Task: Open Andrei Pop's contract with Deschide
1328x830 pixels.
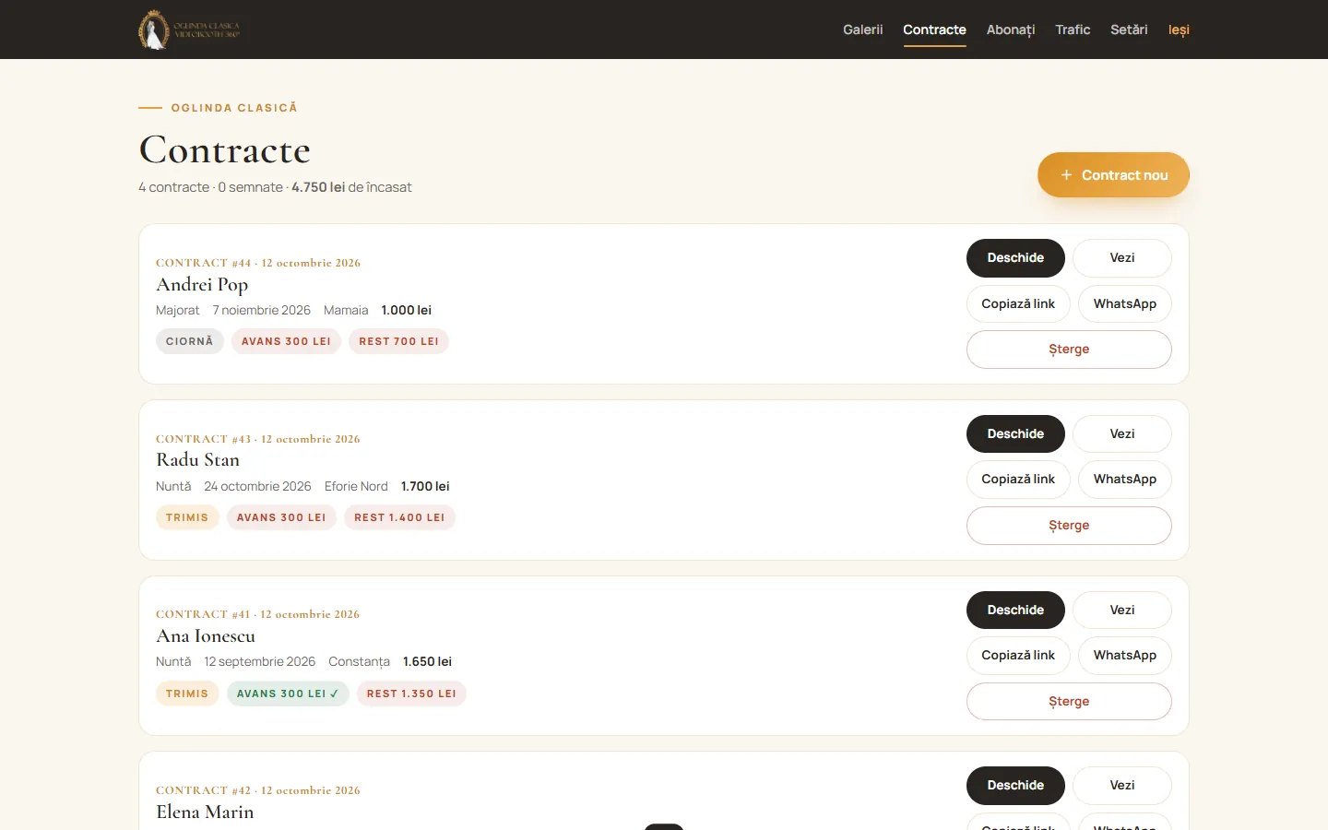Action: (1015, 258)
